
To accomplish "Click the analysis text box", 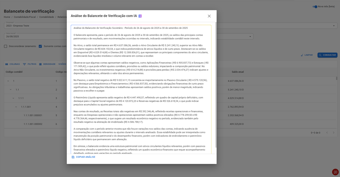I will 141,89.
